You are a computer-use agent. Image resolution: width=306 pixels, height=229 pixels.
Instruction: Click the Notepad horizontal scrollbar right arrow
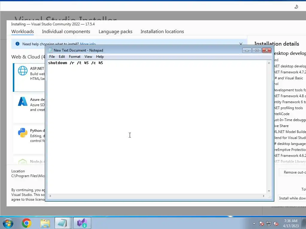click(264, 196)
